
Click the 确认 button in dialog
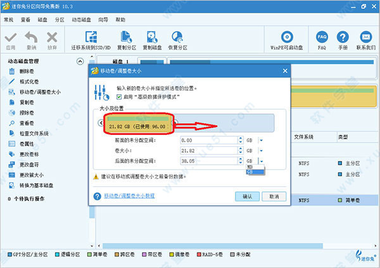(x=247, y=196)
